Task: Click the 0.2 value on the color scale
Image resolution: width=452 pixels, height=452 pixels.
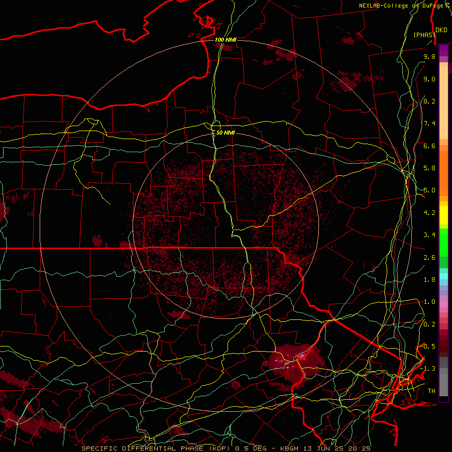Action: click(x=429, y=324)
